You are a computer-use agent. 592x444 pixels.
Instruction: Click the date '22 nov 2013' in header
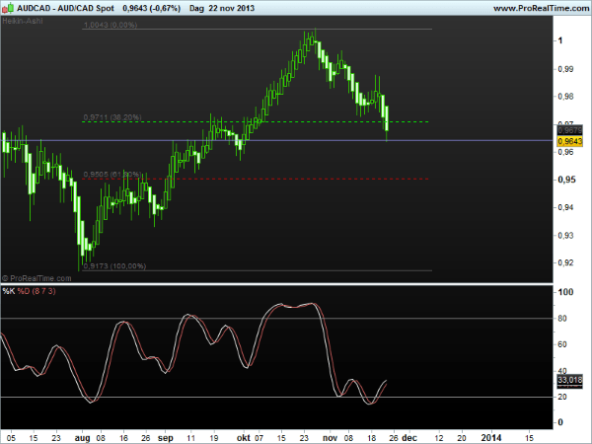pyautogui.click(x=232, y=8)
